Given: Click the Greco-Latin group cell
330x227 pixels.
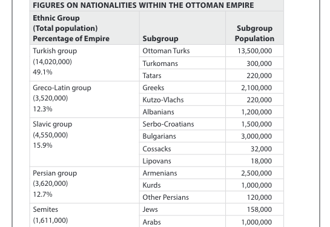Looking at the screenshot, I should coord(85,99).
